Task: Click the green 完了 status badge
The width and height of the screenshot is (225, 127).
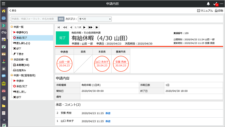Action: (x=62, y=38)
